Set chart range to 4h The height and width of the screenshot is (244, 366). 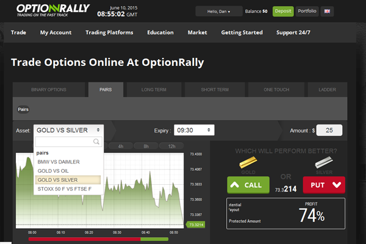pos(121,146)
